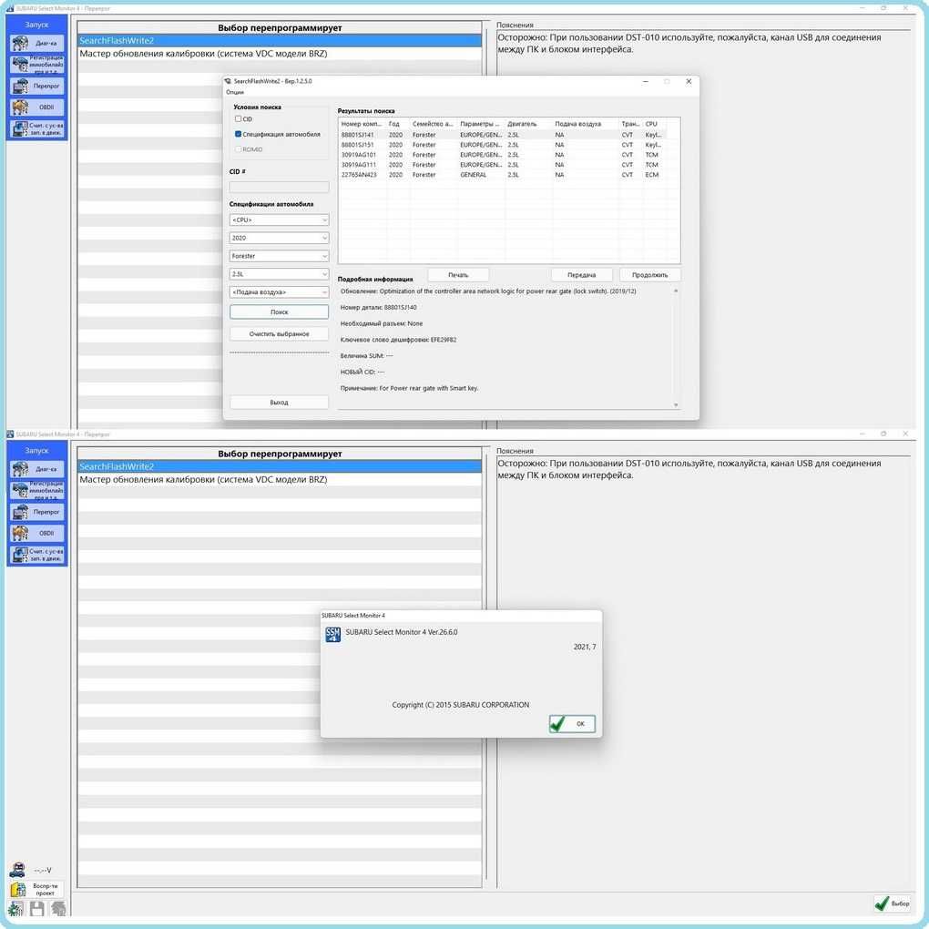The image size is (929, 929).
Task: Select the result row 30919AG101
Action: tap(509, 155)
